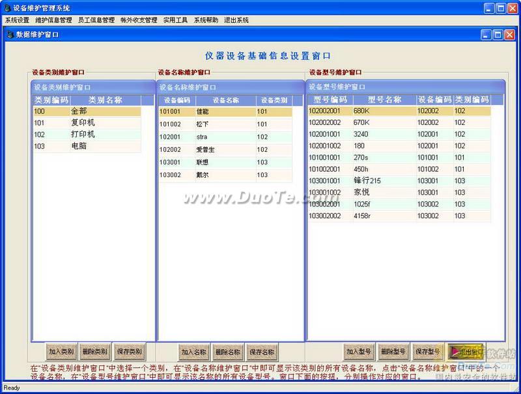Click the 删除型号 button
The height and width of the screenshot is (394, 521).
coord(393,352)
